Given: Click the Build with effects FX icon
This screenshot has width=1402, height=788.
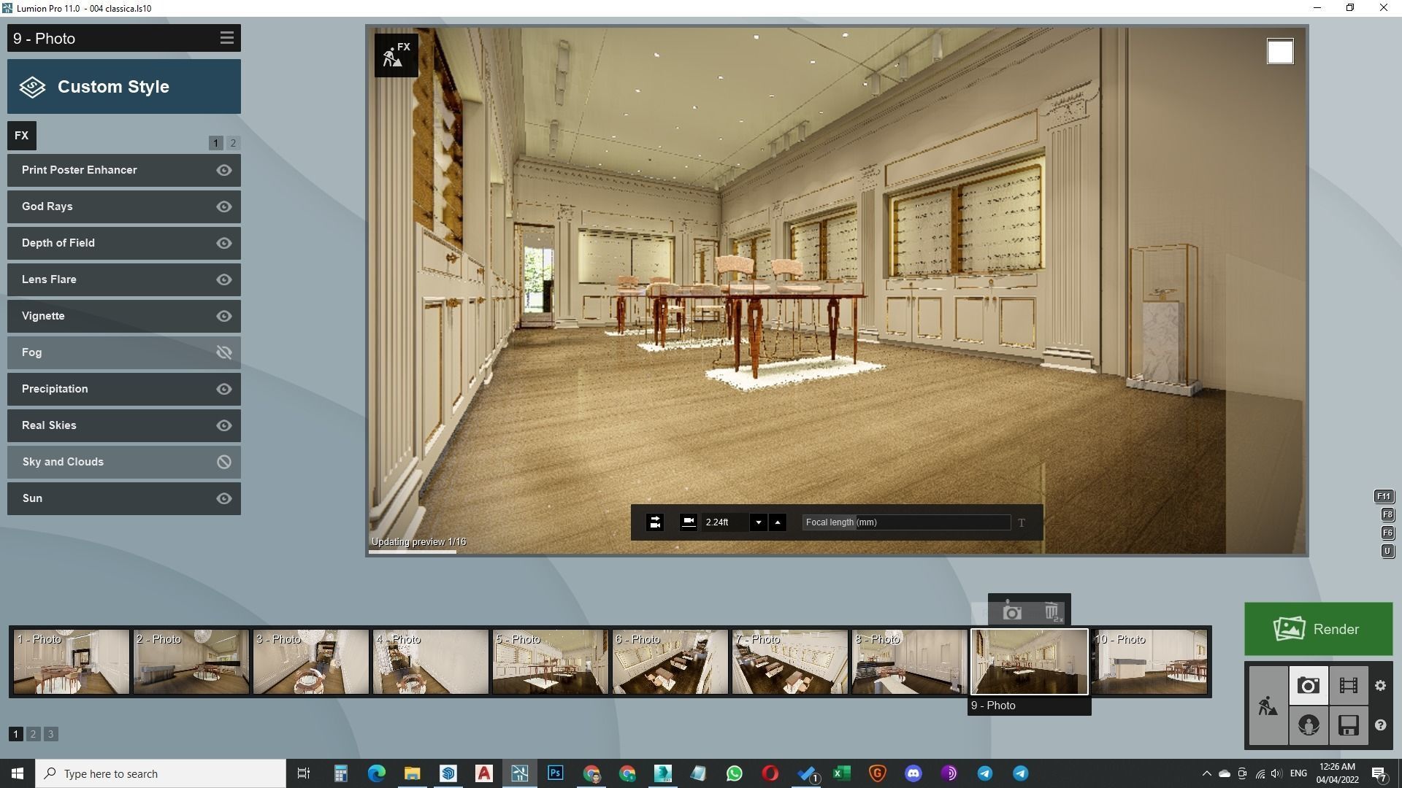Looking at the screenshot, I should click(x=397, y=55).
